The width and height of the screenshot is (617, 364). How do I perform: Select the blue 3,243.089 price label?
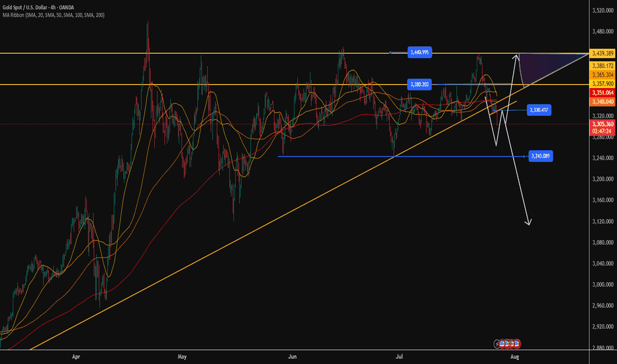pos(540,156)
